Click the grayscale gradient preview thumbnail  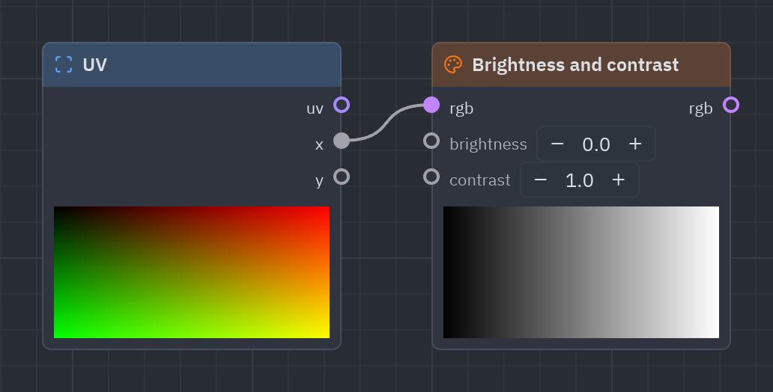pyautogui.click(x=581, y=272)
